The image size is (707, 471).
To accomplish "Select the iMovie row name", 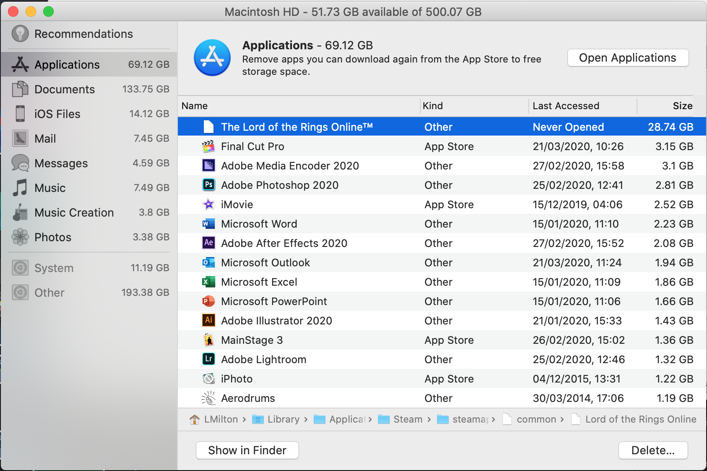I will (237, 204).
